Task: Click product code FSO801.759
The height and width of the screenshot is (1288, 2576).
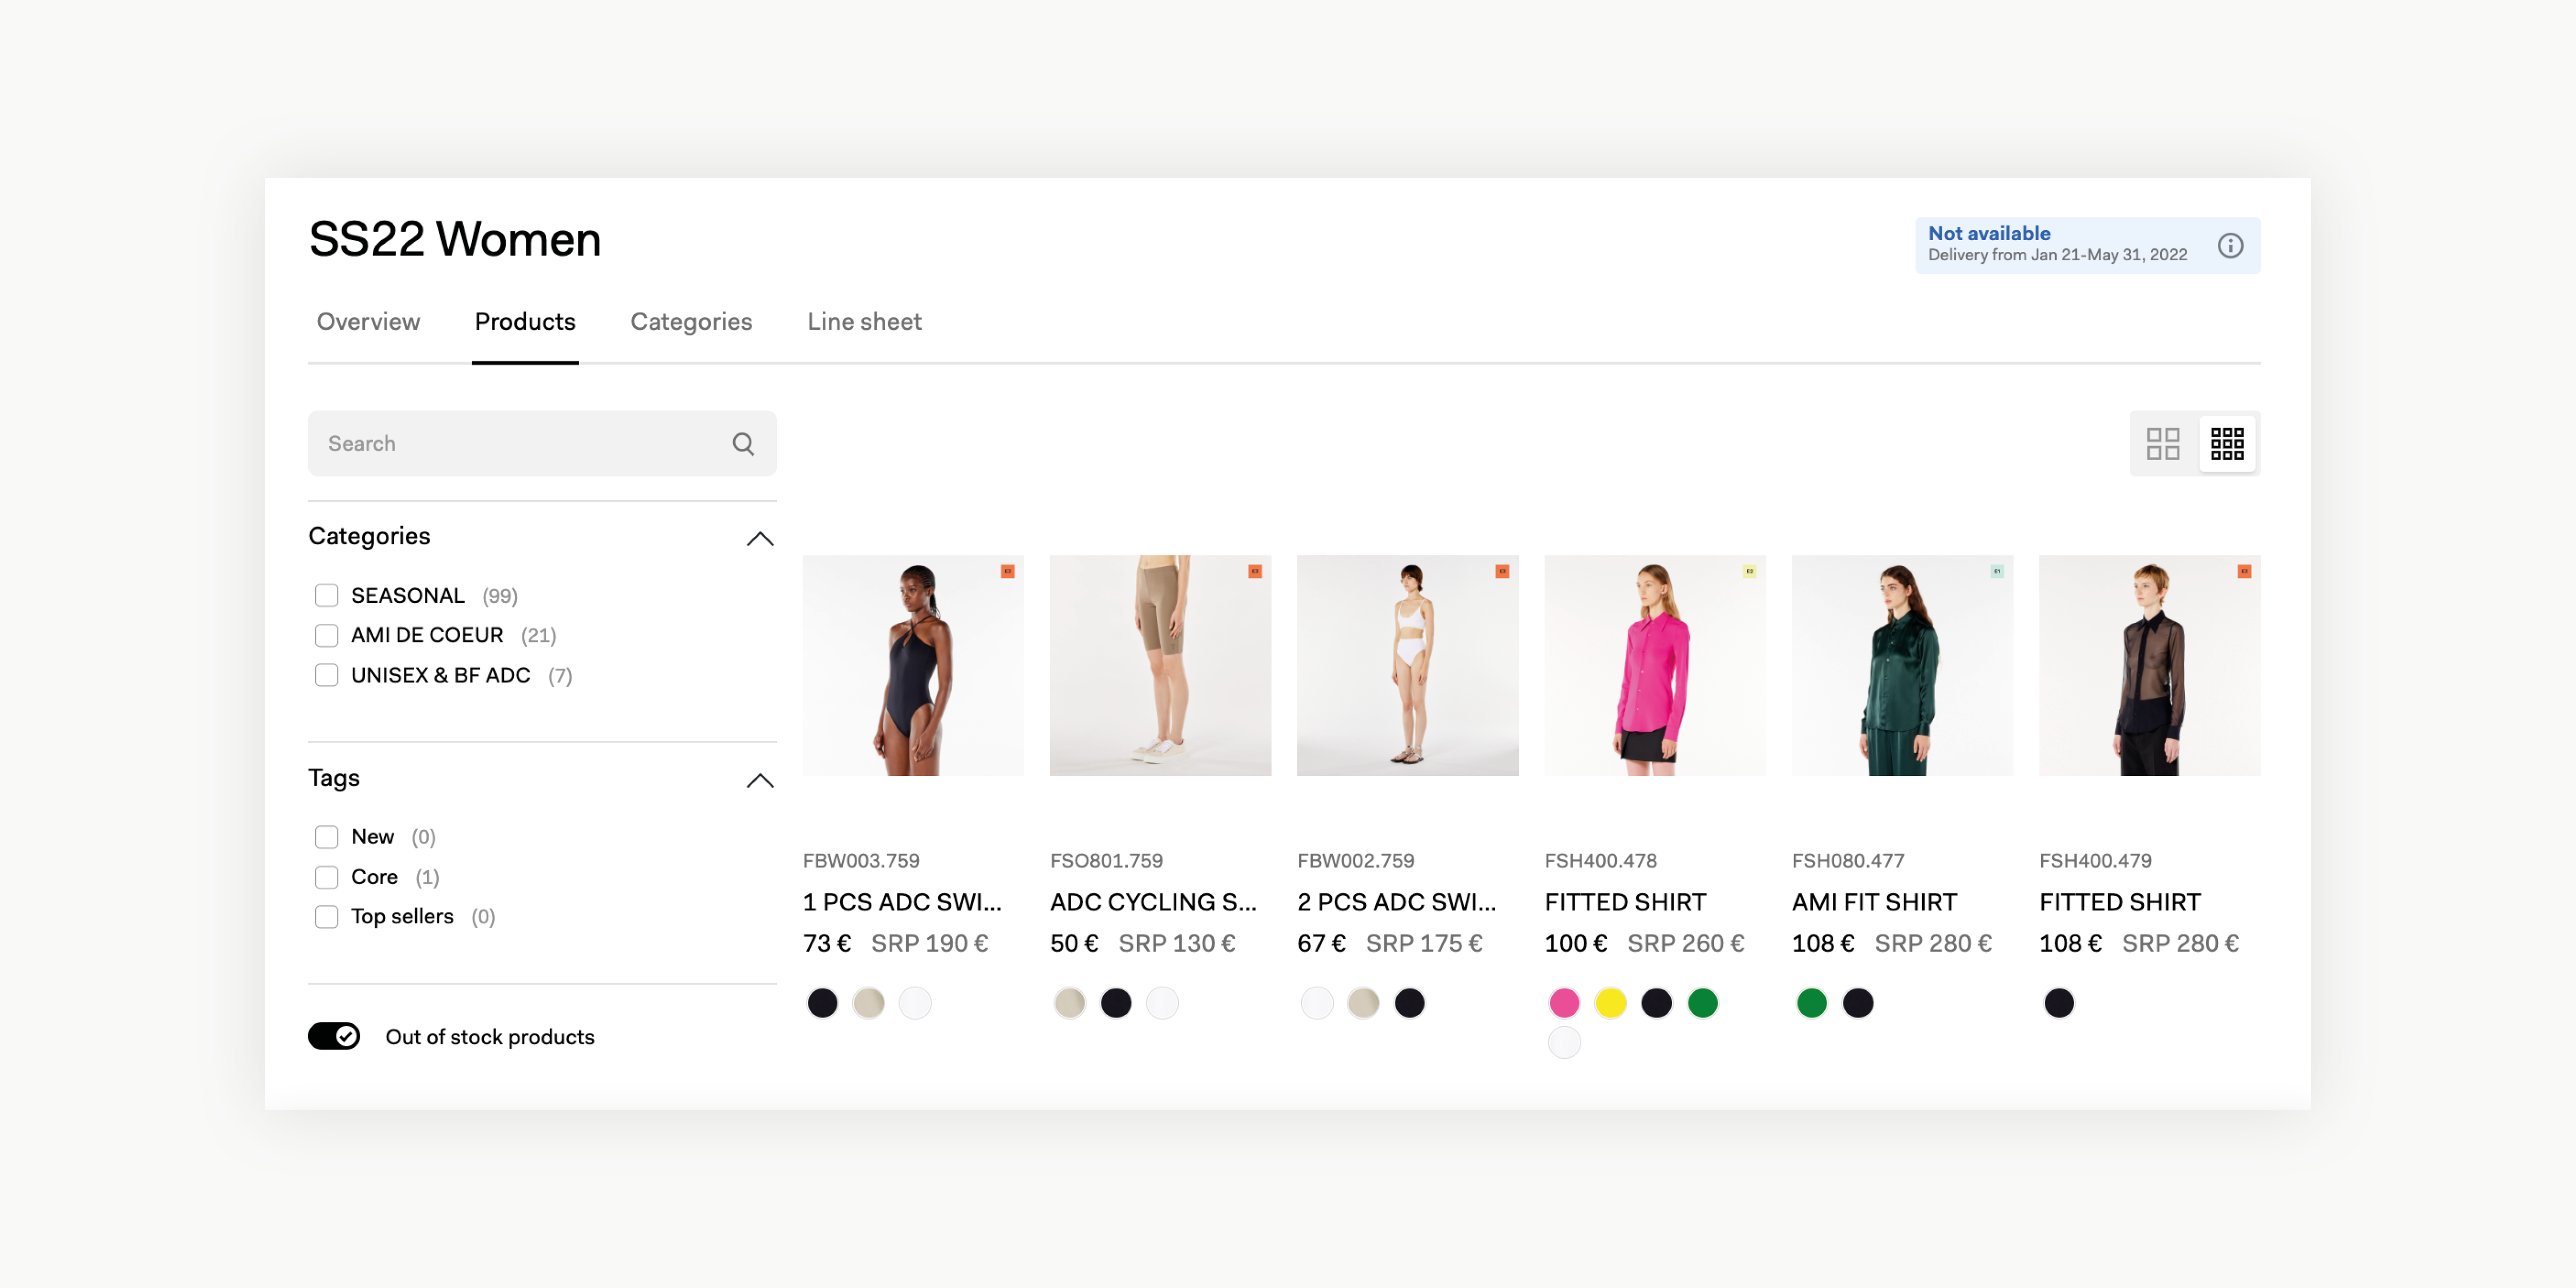Action: [x=1106, y=860]
